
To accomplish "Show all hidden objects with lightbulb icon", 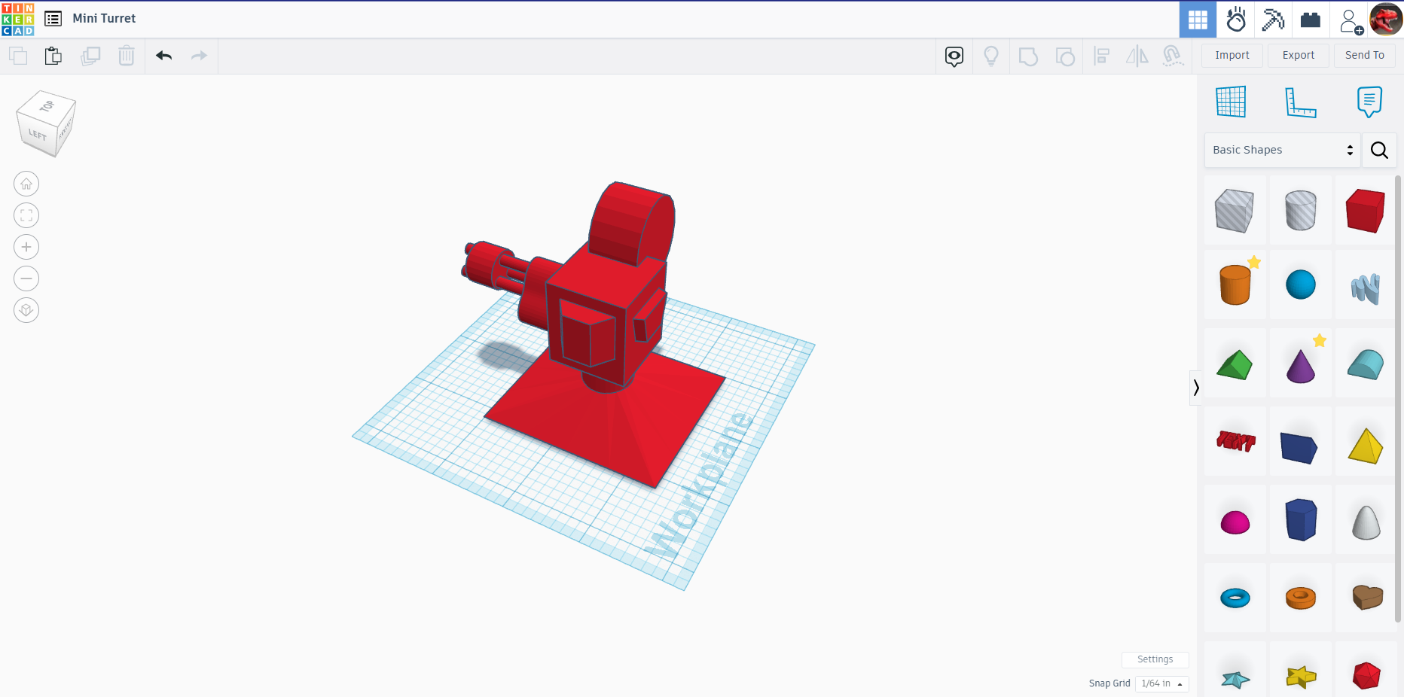I will [x=990, y=56].
